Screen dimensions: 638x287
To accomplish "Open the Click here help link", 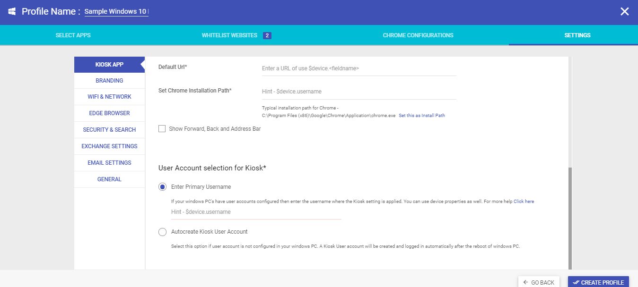I will click(524, 202).
